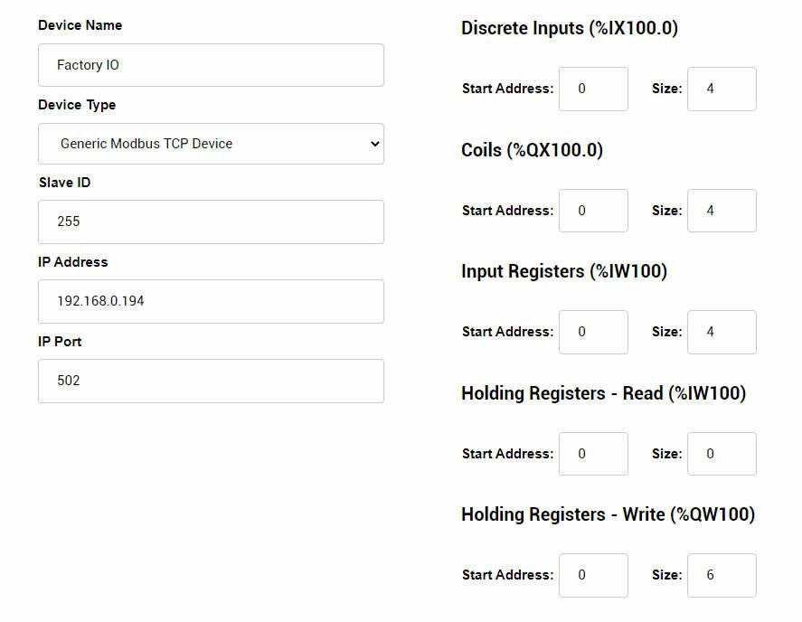Click the IP Address label
The height and width of the screenshot is (622, 802).
pos(73,262)
